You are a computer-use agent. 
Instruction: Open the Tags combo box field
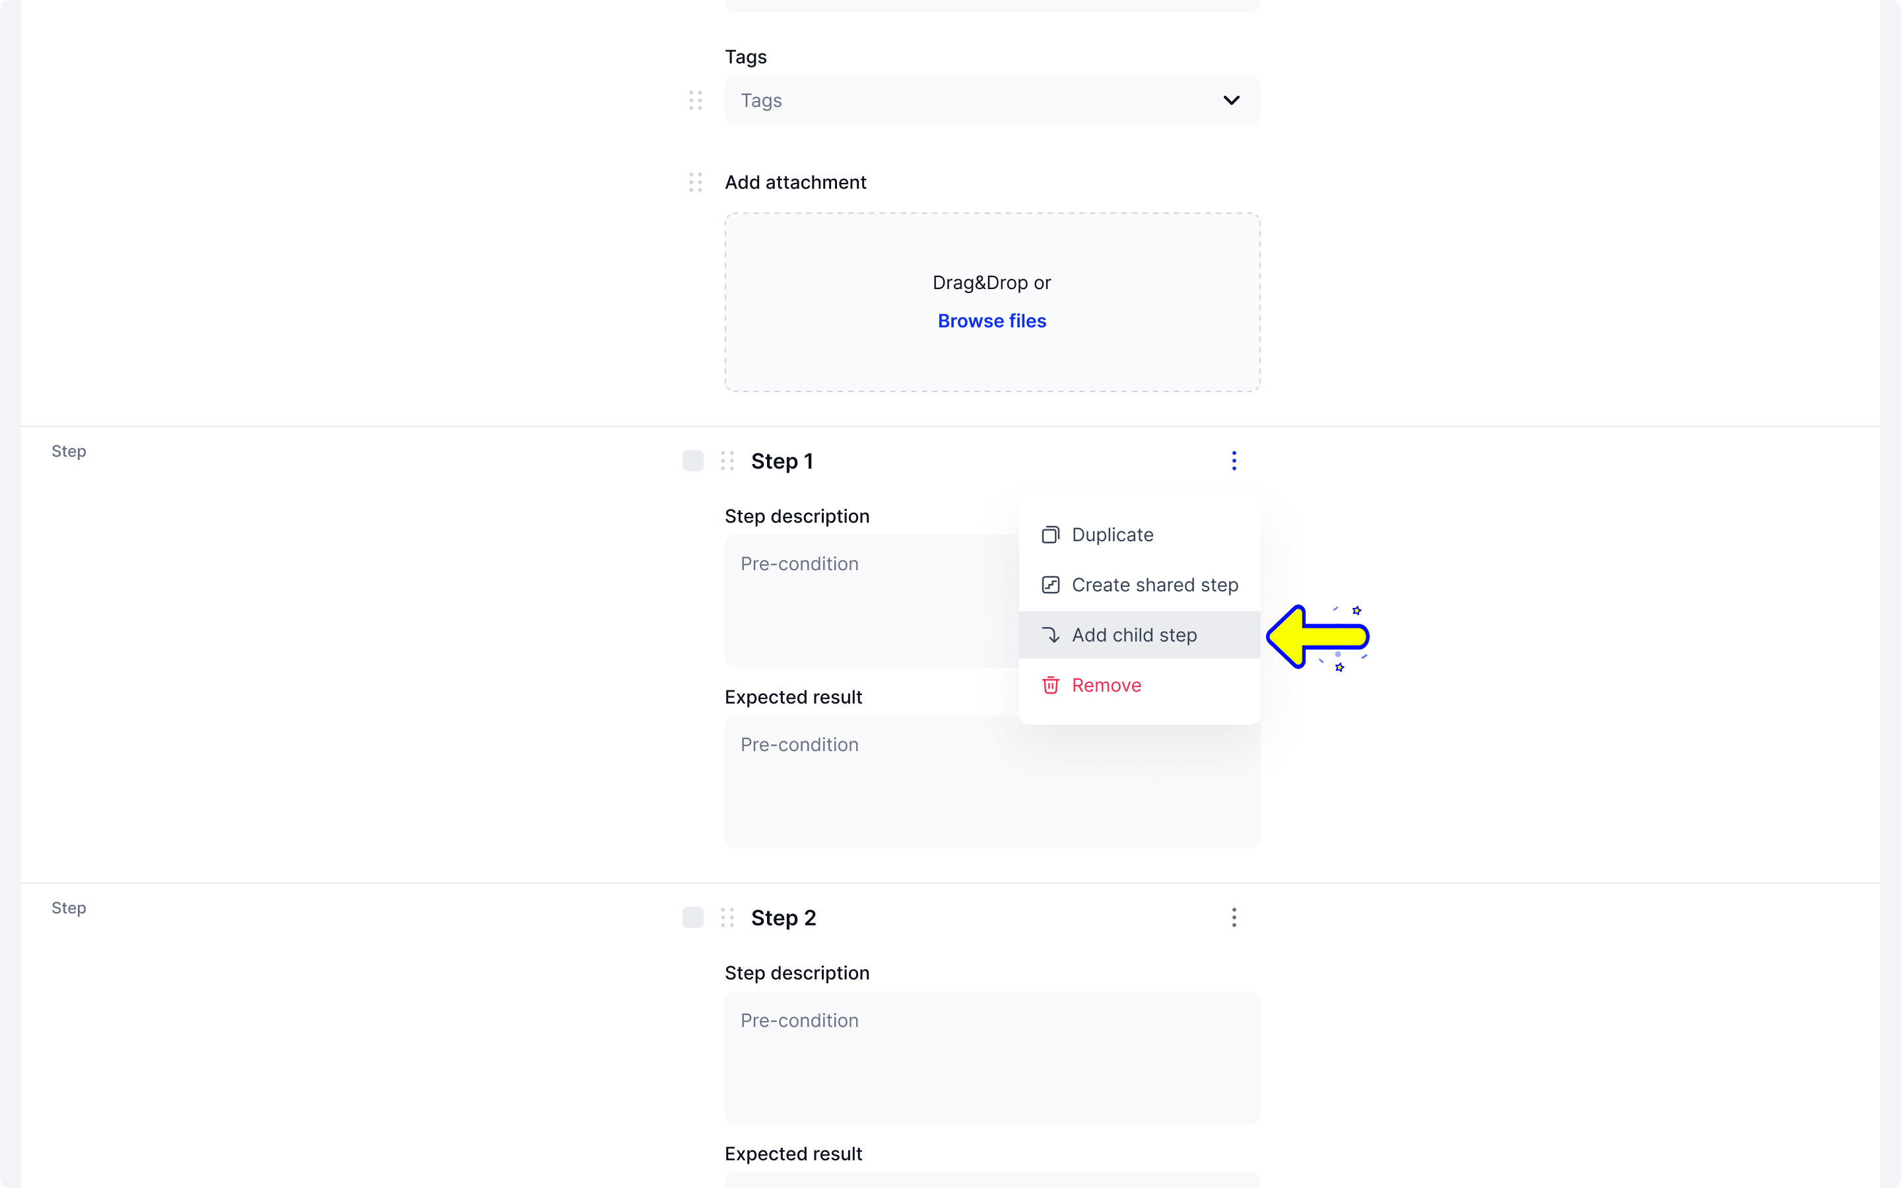click(992, 100)
